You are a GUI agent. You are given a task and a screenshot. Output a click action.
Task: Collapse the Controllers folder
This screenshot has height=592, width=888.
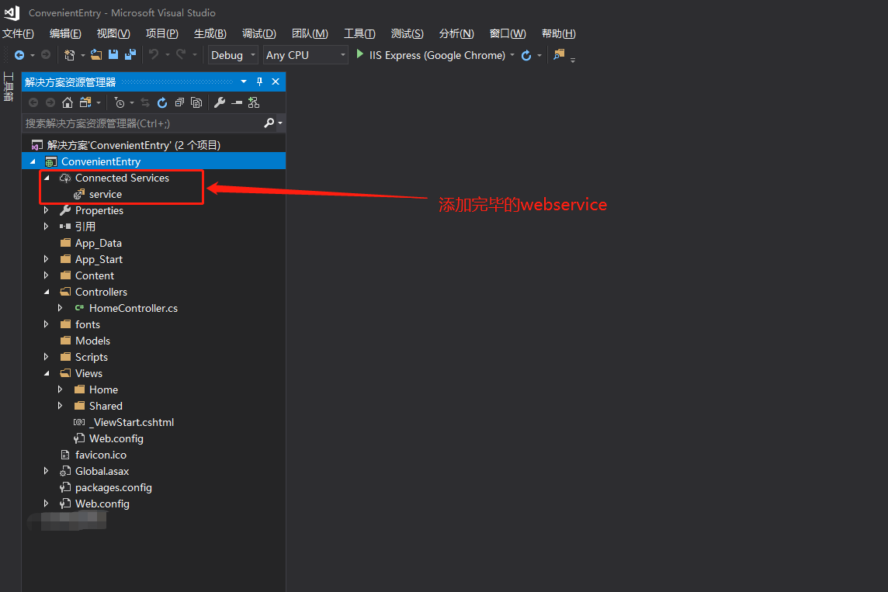(x=47, y=292)
